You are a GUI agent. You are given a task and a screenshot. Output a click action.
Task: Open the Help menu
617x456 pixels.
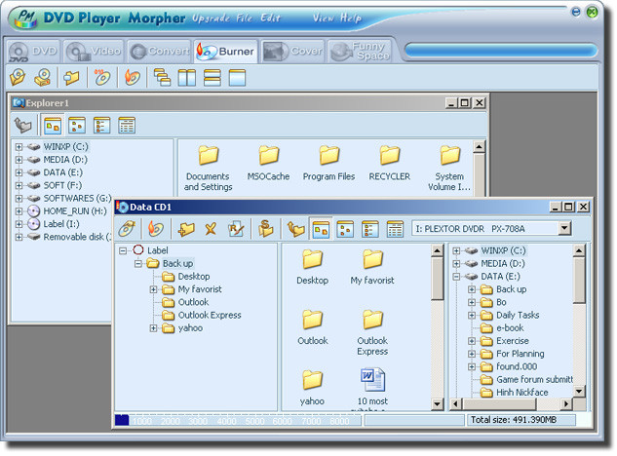pyautogui.click(x=351, y=19)
